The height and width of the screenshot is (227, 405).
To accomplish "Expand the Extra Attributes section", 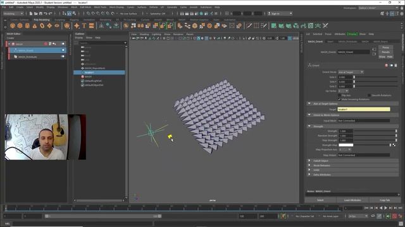I will (309, 175).
